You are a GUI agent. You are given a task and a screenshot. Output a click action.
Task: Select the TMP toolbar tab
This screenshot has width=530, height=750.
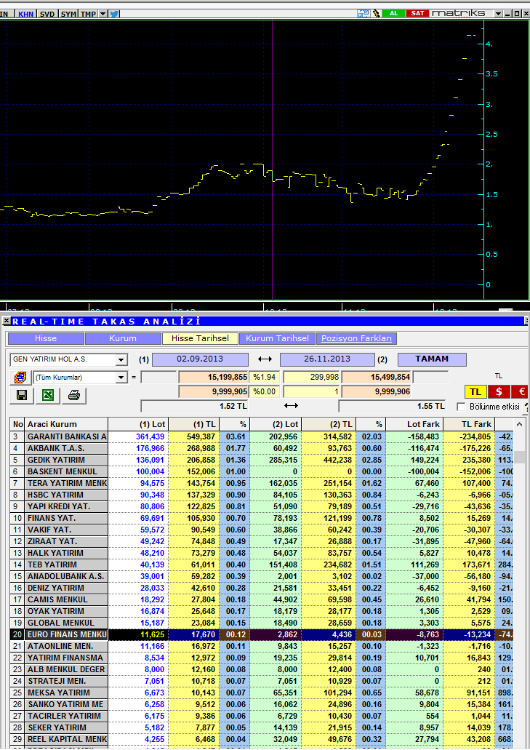(x=89, y=14)
